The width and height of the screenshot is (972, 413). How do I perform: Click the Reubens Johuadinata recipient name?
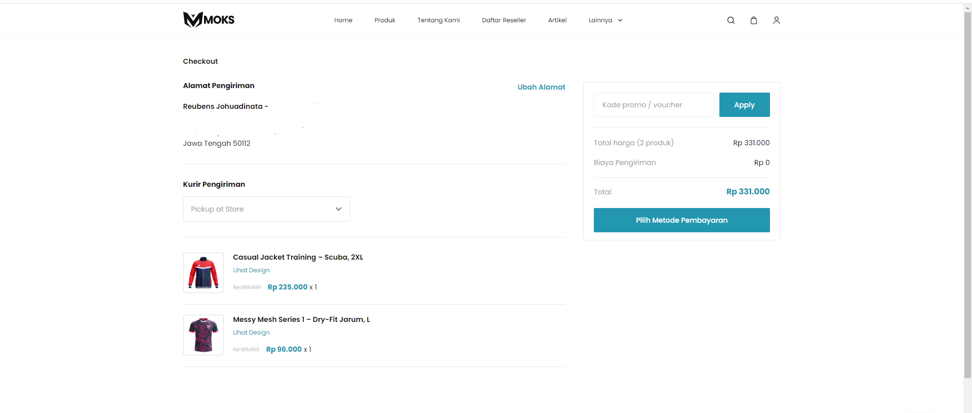(223, 106)
